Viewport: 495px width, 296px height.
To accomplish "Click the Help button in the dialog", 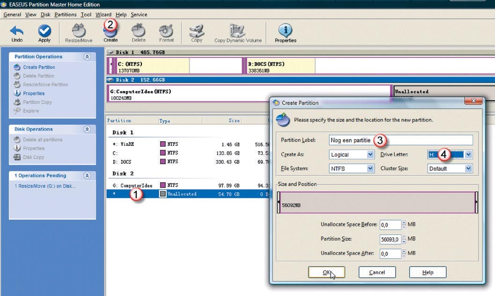I will (428, 272).
